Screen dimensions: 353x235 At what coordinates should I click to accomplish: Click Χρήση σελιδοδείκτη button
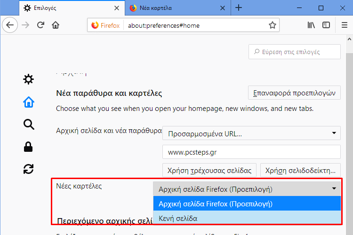point(300,171)
